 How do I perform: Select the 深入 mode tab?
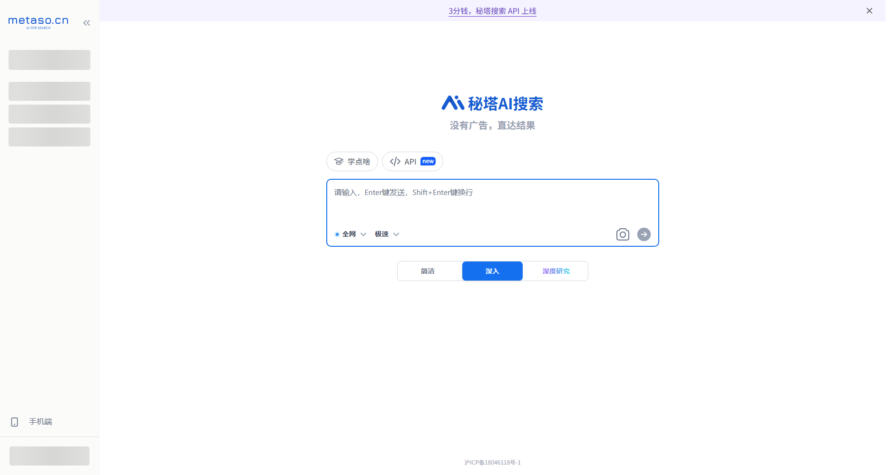[492, 271]
